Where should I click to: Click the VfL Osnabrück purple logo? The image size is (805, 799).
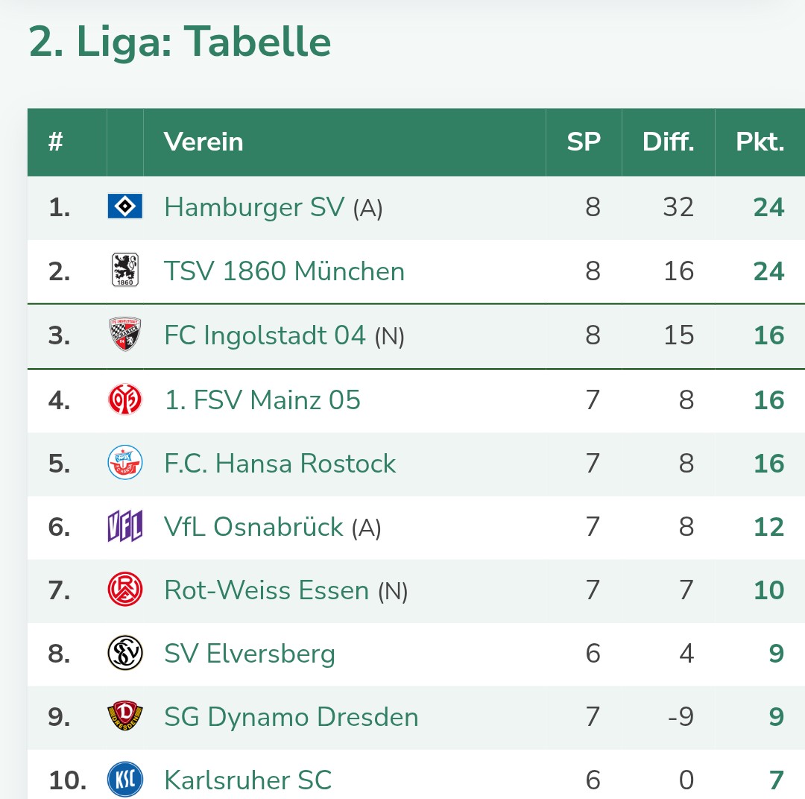point(125,527)
